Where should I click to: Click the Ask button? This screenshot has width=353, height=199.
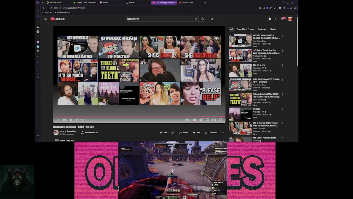click(196, 132)
